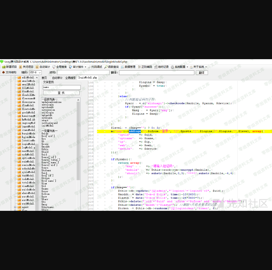Viewport: 272px width, 270px height.
Task: Click the 关闭项目 (Close Project) toolbar icon
Action: [26, 67]
